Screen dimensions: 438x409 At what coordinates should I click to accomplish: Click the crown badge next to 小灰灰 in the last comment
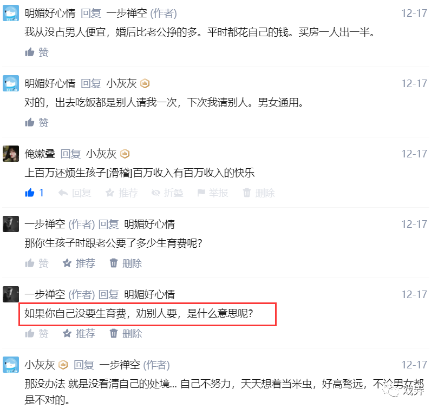(63, 365)
